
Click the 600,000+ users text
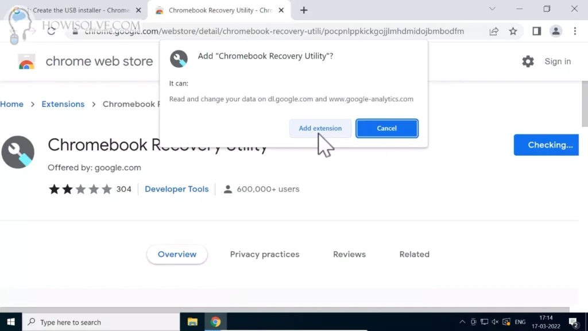tap(268, 189)
